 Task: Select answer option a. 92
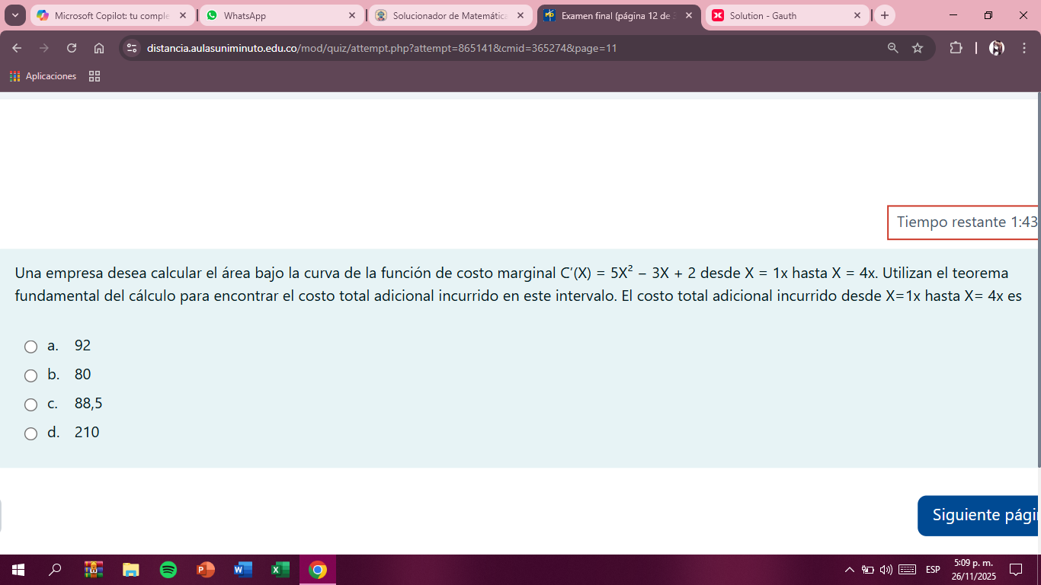point(31,347)
